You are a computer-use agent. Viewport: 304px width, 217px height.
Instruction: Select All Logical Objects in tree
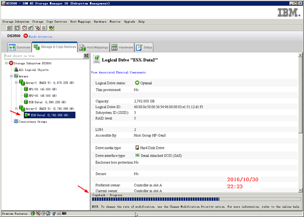pyautogui.click(x=34, y=70)
